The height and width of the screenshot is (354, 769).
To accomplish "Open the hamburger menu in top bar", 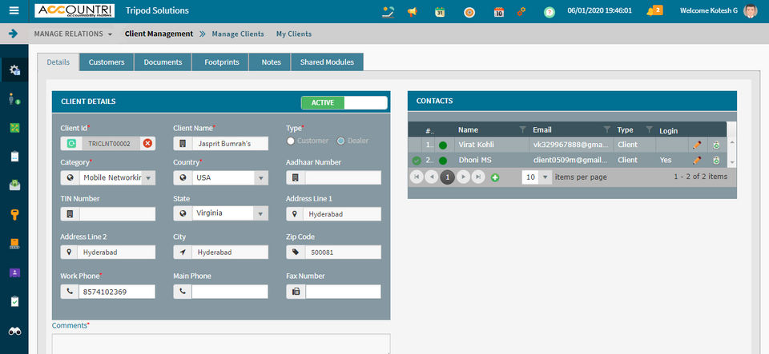I will coord(14,10).
